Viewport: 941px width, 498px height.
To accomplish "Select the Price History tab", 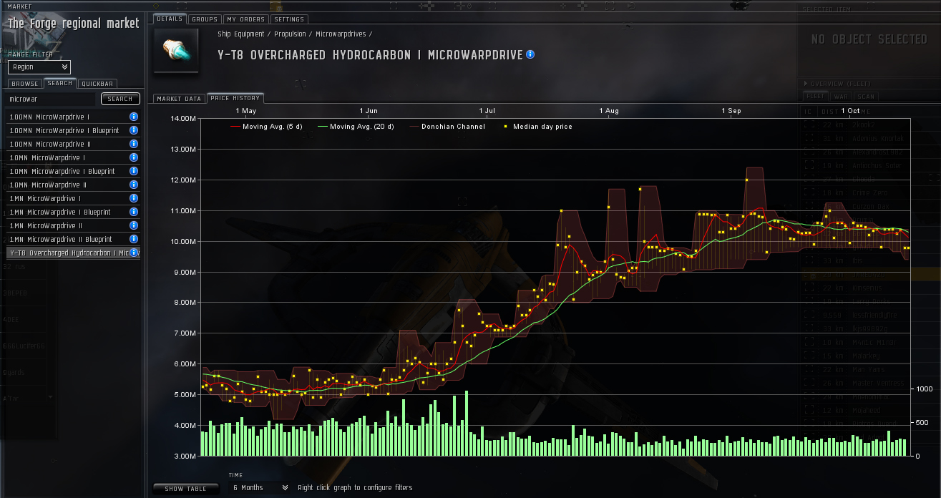I will click(235, 98).
